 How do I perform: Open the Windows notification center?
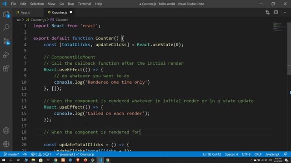tap(286, 160)
